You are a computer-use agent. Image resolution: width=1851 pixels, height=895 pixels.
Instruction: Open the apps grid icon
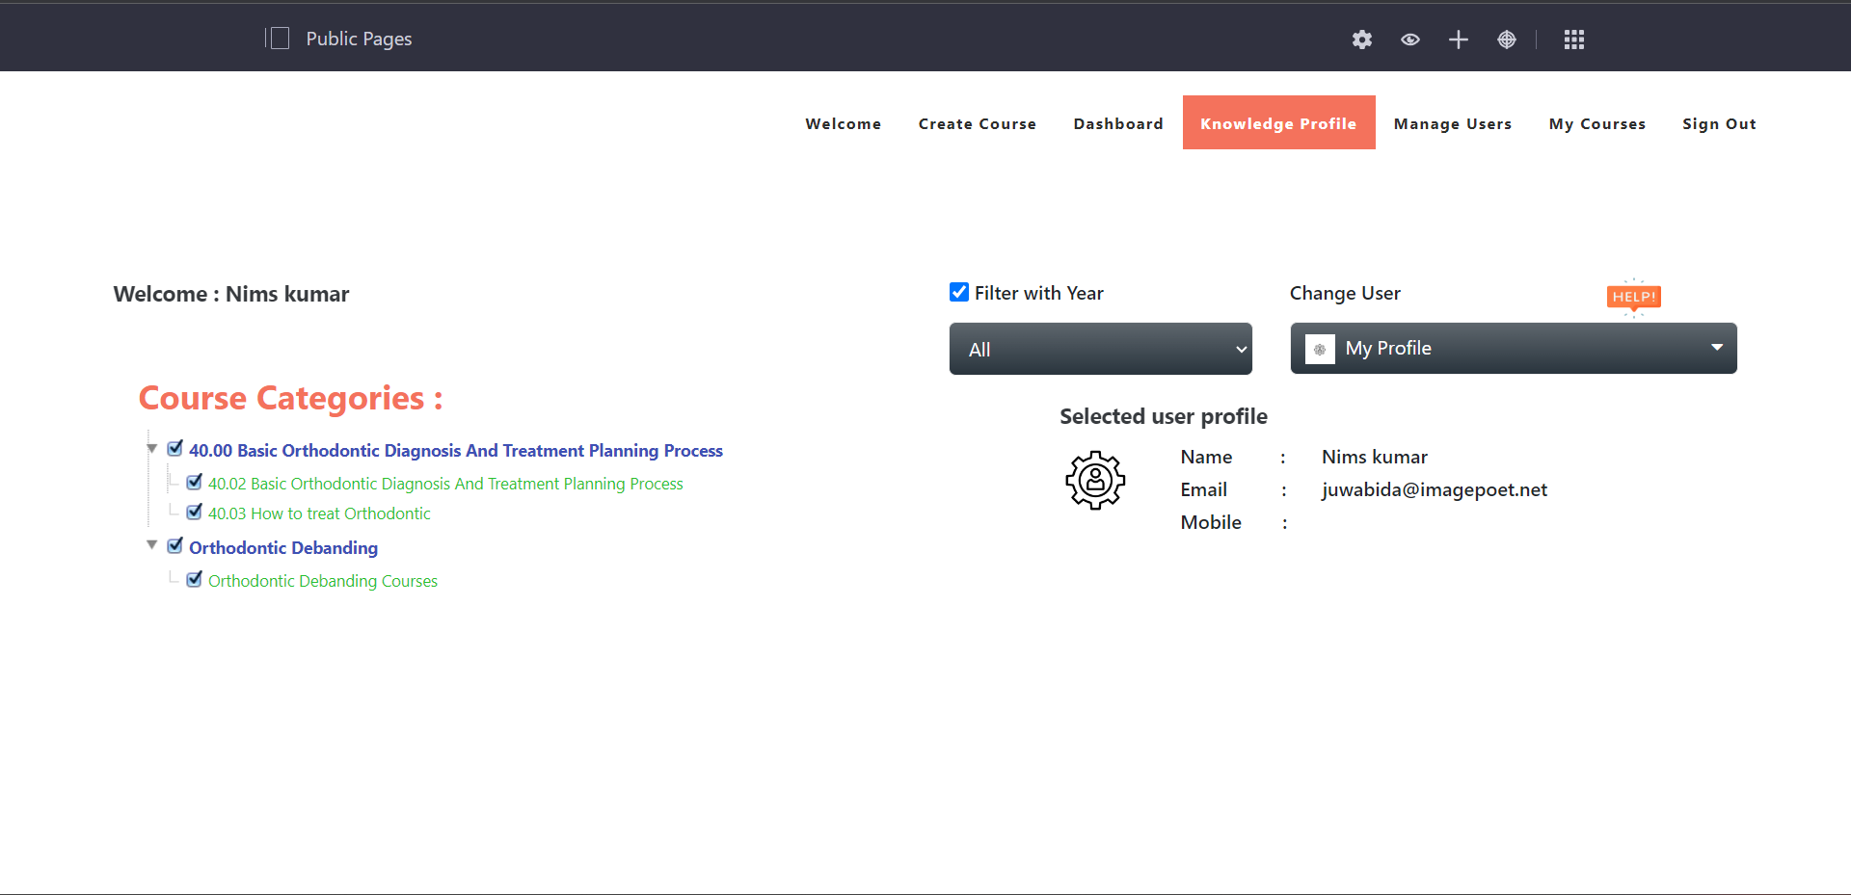click(x=1573, y=39)
